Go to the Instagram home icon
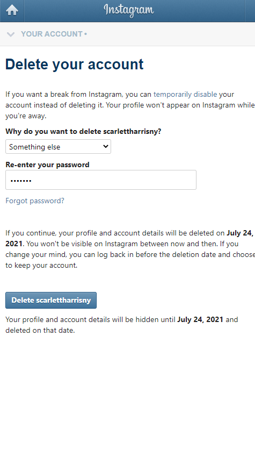Screen dimensions: 255x450 [x=12, y=11]
